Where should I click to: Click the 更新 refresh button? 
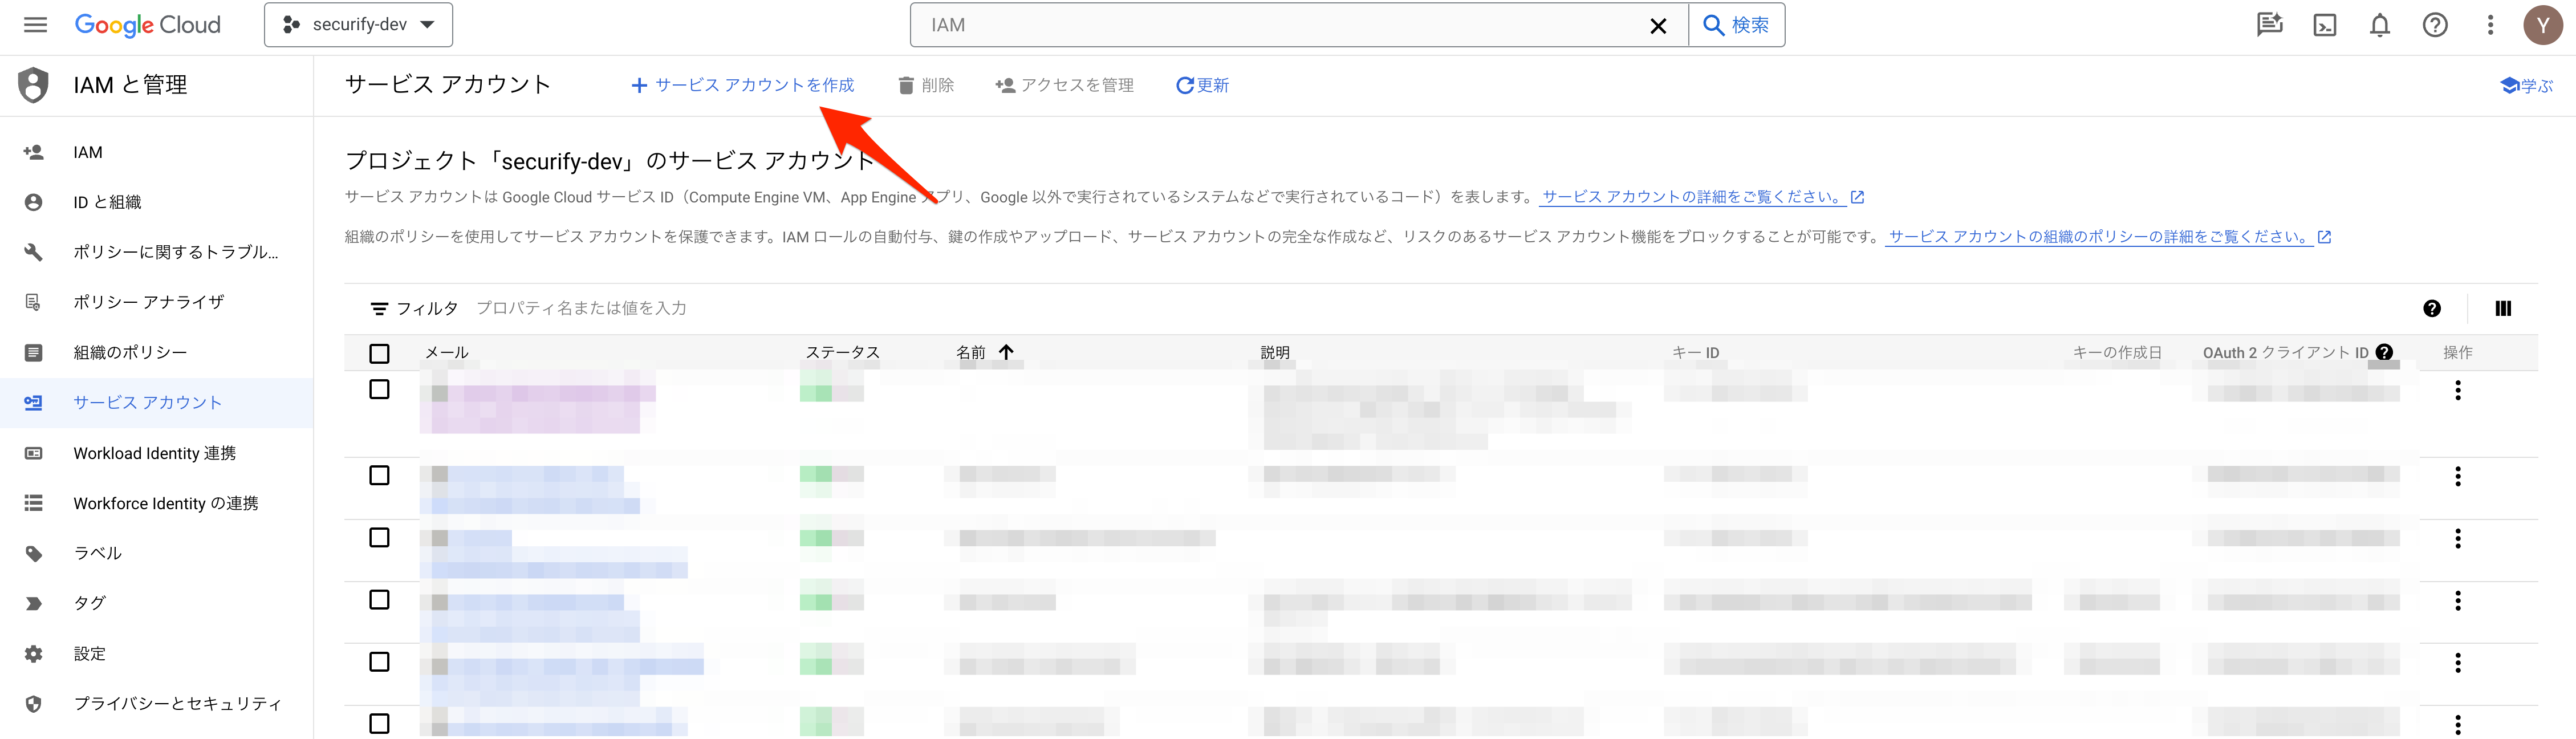(x=1202, y=85)
